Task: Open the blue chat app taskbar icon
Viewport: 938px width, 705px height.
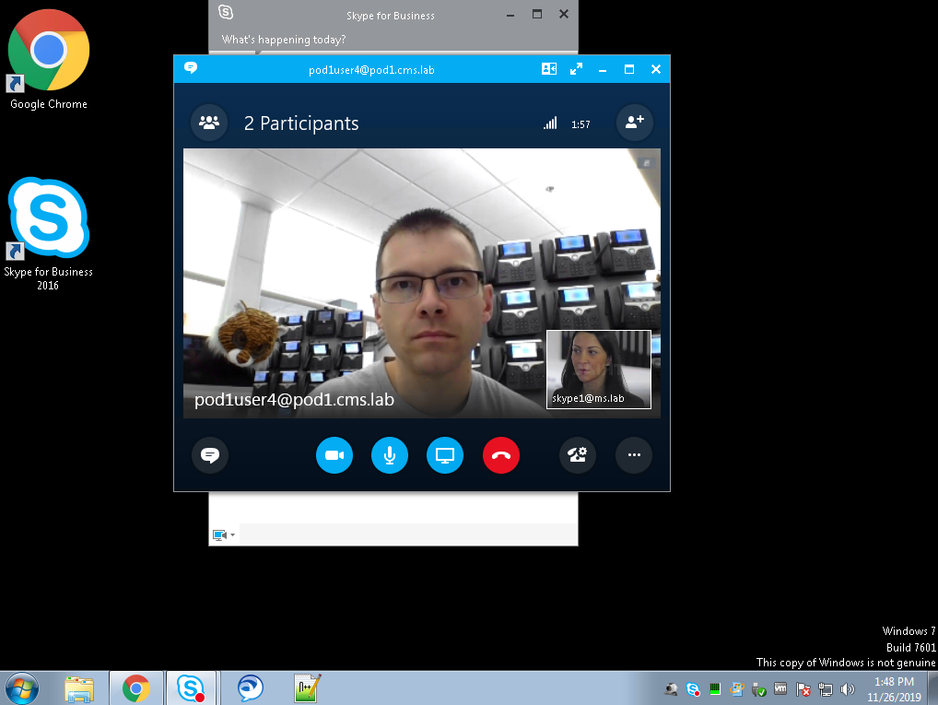Action: pyautogui.click(x=250, y=688)
